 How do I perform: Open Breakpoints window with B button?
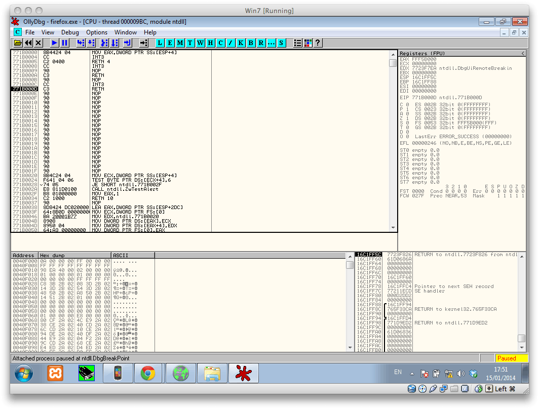click(251, 43)
